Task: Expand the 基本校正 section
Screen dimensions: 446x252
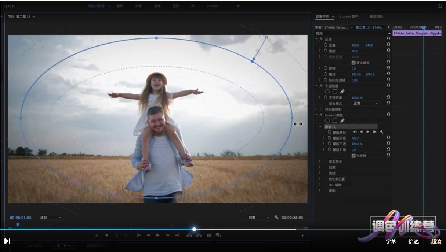Action: (x=320, y=162)
